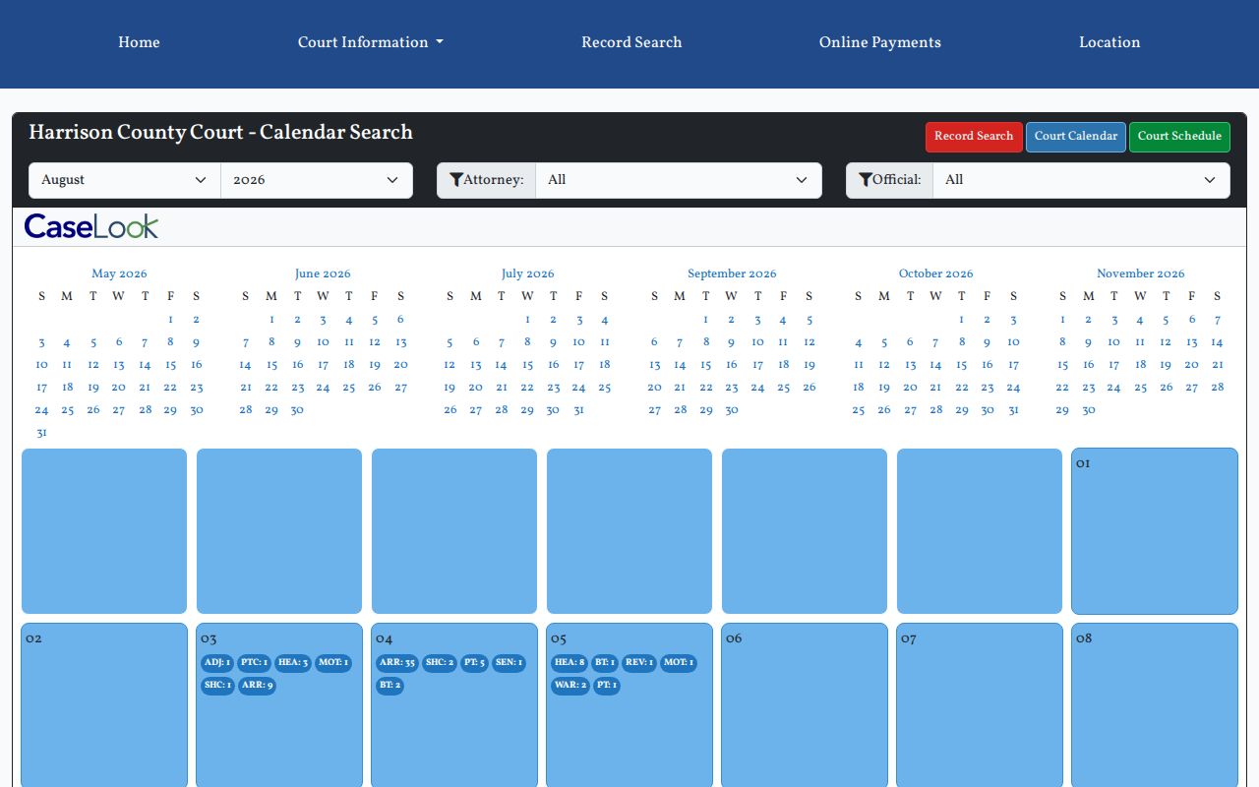Select the SHC: 2 badge on day 04
Screen dimensions: 1259x787
click(440, 663)
